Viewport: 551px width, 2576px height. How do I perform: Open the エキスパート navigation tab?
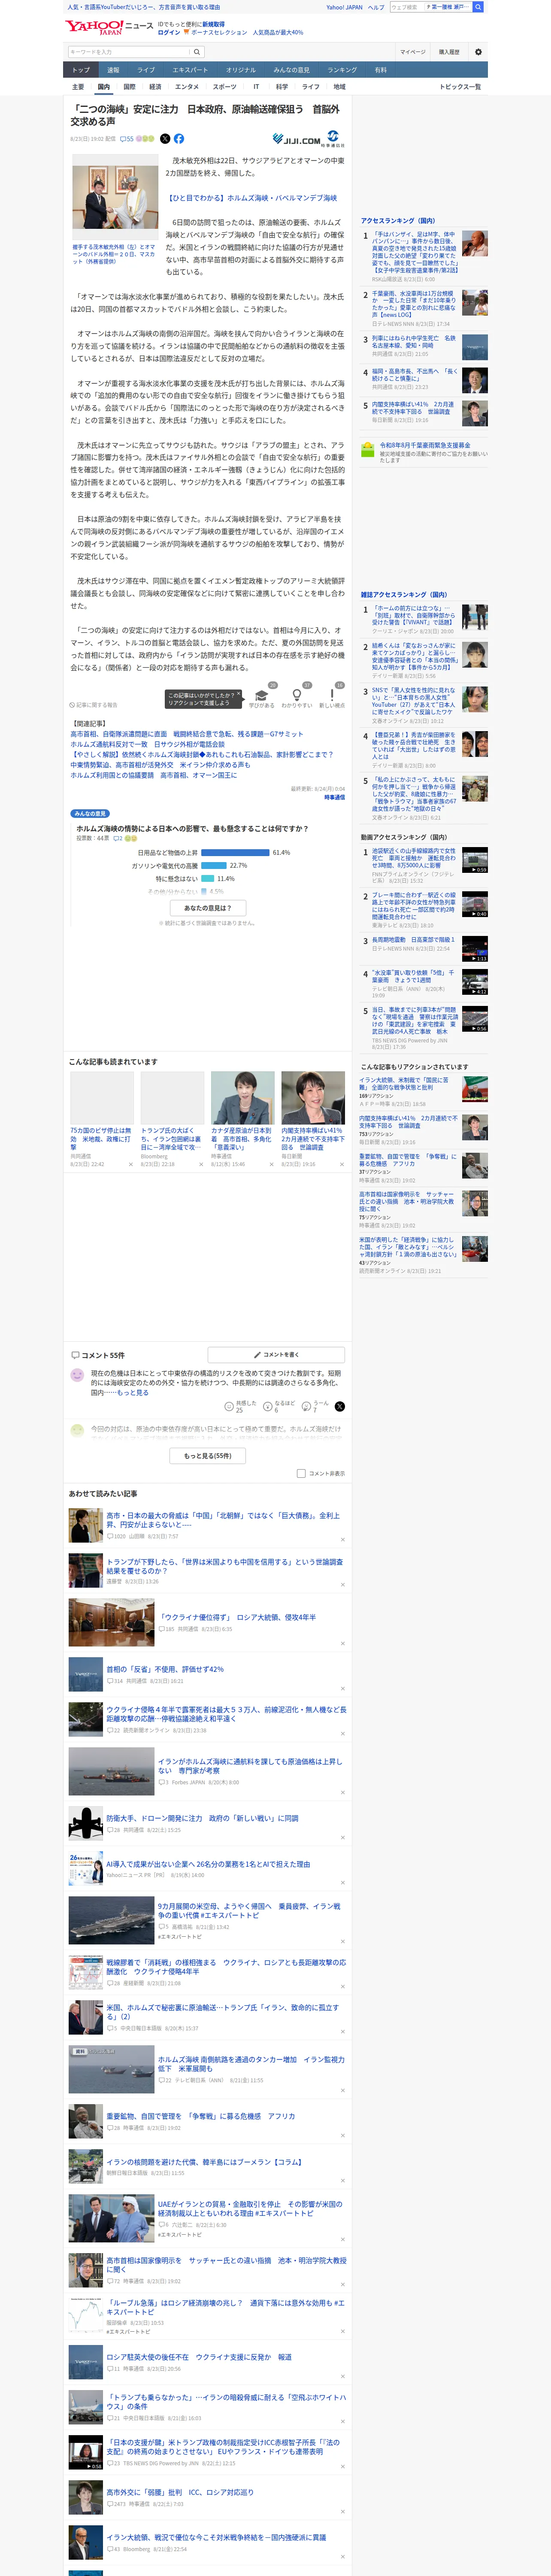click(190, 70)
